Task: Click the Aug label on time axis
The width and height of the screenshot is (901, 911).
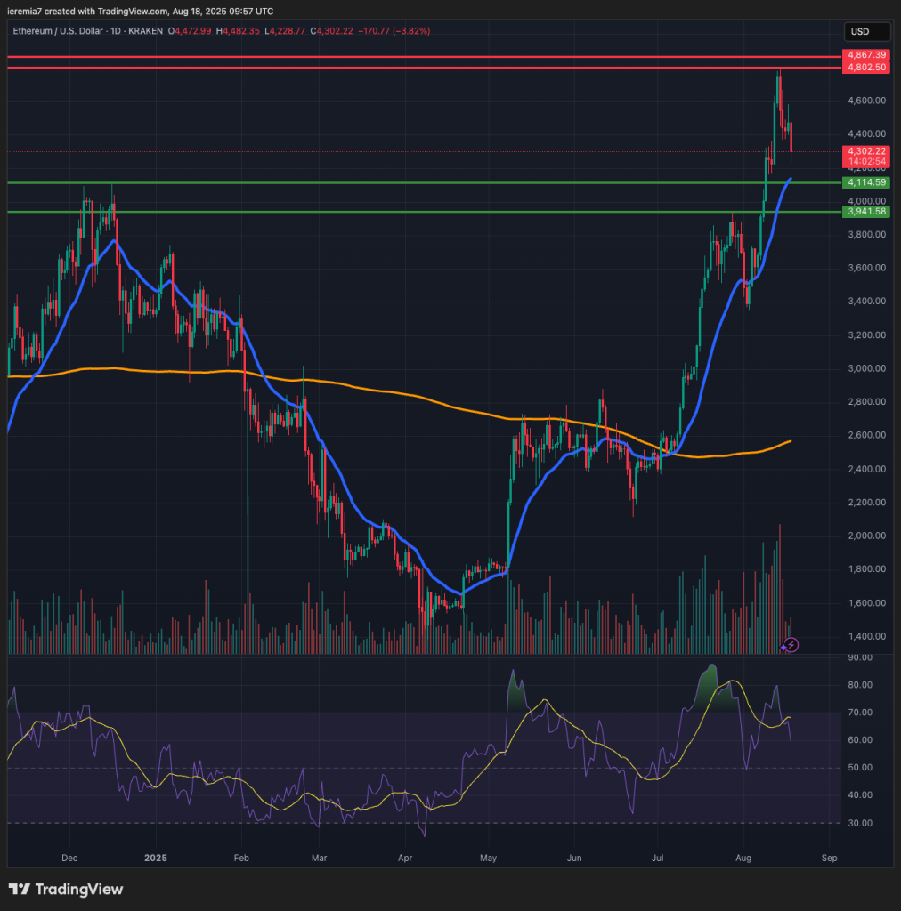Action: [743, 859]
